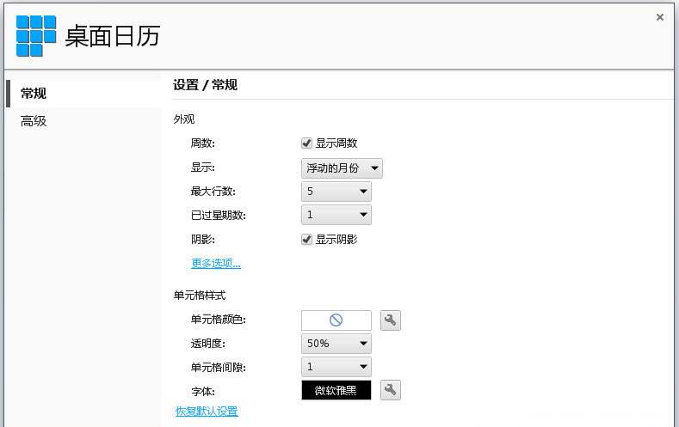Click the 显示阴影 label text
679x427 pixels.
coord(336,240)
